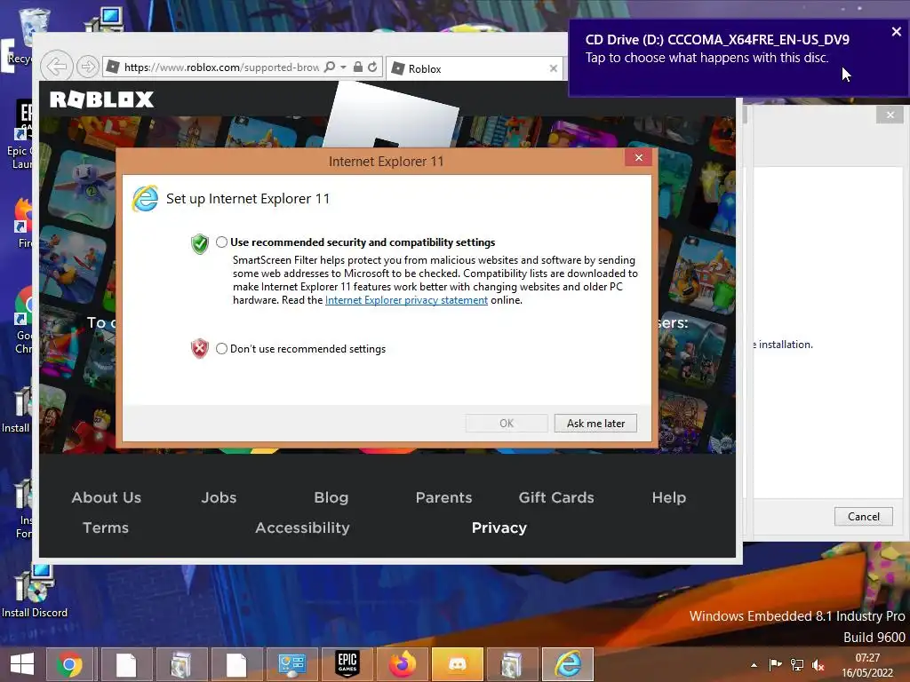This screenshot has width=910, height=682.
Task: Switch to Internet Explorer taskbar button
Action: click(x=568, y=664)
